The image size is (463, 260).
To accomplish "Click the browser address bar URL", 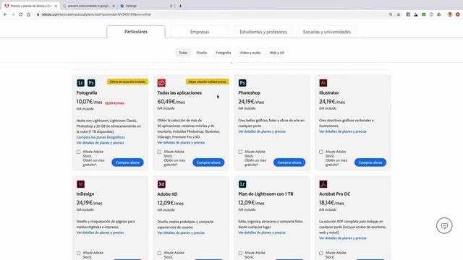I will pos(96,14).
